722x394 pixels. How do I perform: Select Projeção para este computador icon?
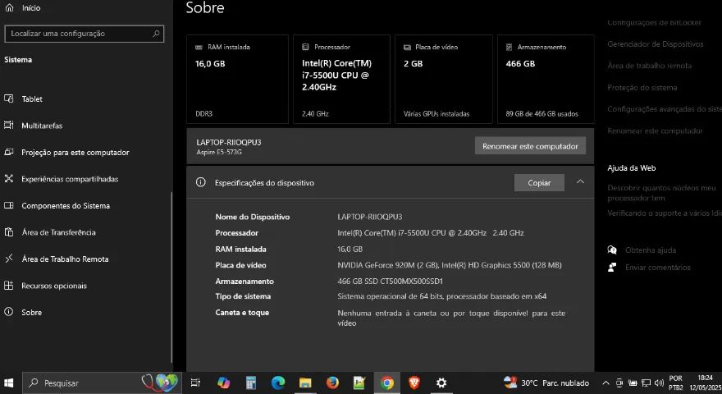[9, 152]
